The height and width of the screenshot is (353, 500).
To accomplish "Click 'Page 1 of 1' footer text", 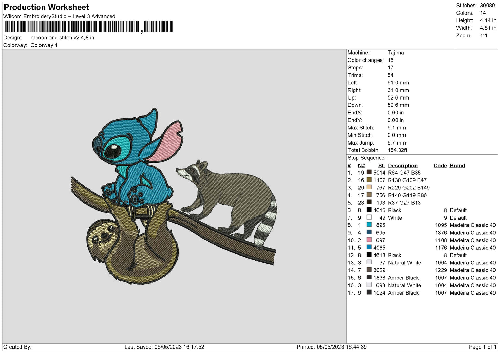I will pos(482,347).
